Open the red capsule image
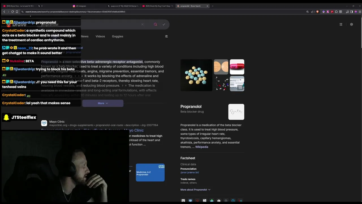This screenshot has height=204, width=362. pos(237,67)
